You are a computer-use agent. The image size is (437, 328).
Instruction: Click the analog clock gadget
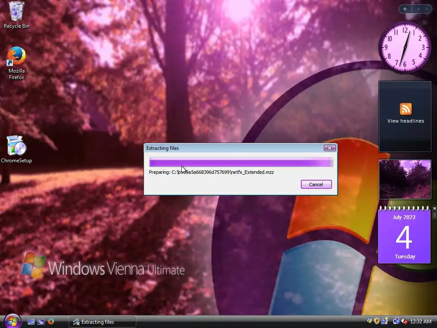click(405, 47)
